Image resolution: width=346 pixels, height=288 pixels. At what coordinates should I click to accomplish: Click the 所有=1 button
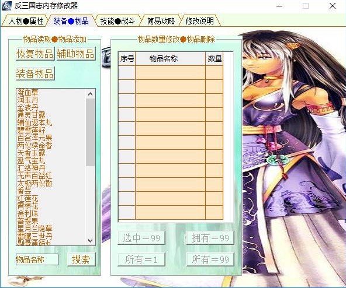(141, 259)
